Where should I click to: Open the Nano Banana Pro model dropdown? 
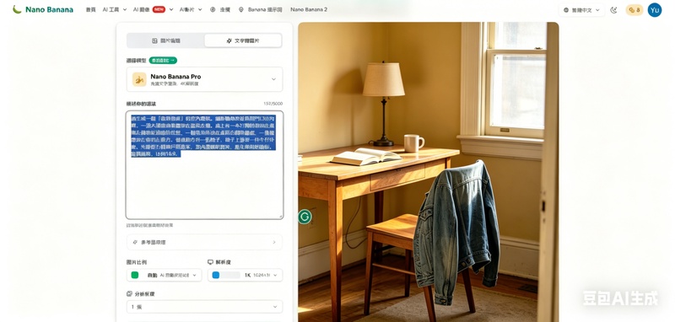coord(204,79)
